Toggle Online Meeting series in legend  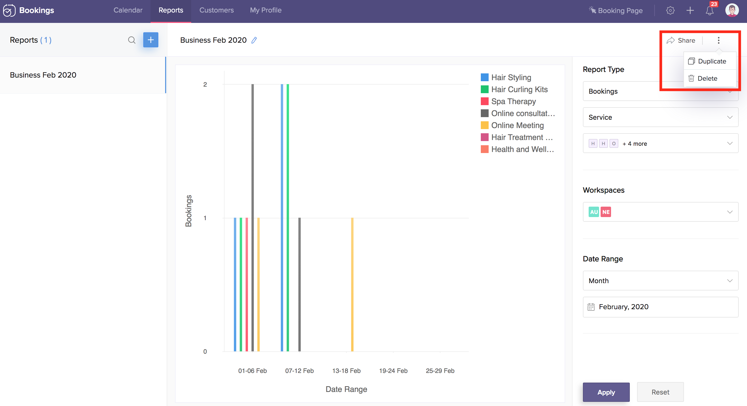517,125
